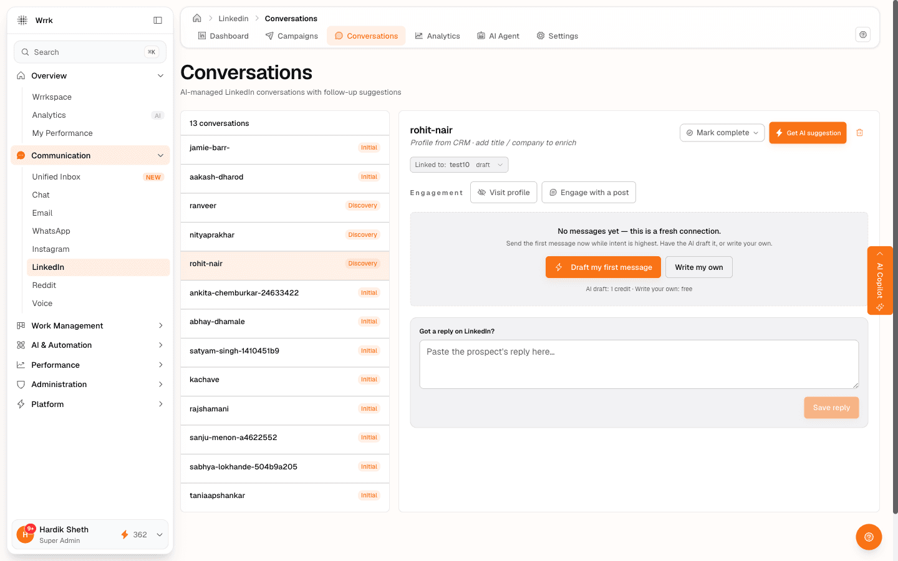Click the search magnifier icon
This screenshot has width=898, height=561.
[x=26, y=52]
